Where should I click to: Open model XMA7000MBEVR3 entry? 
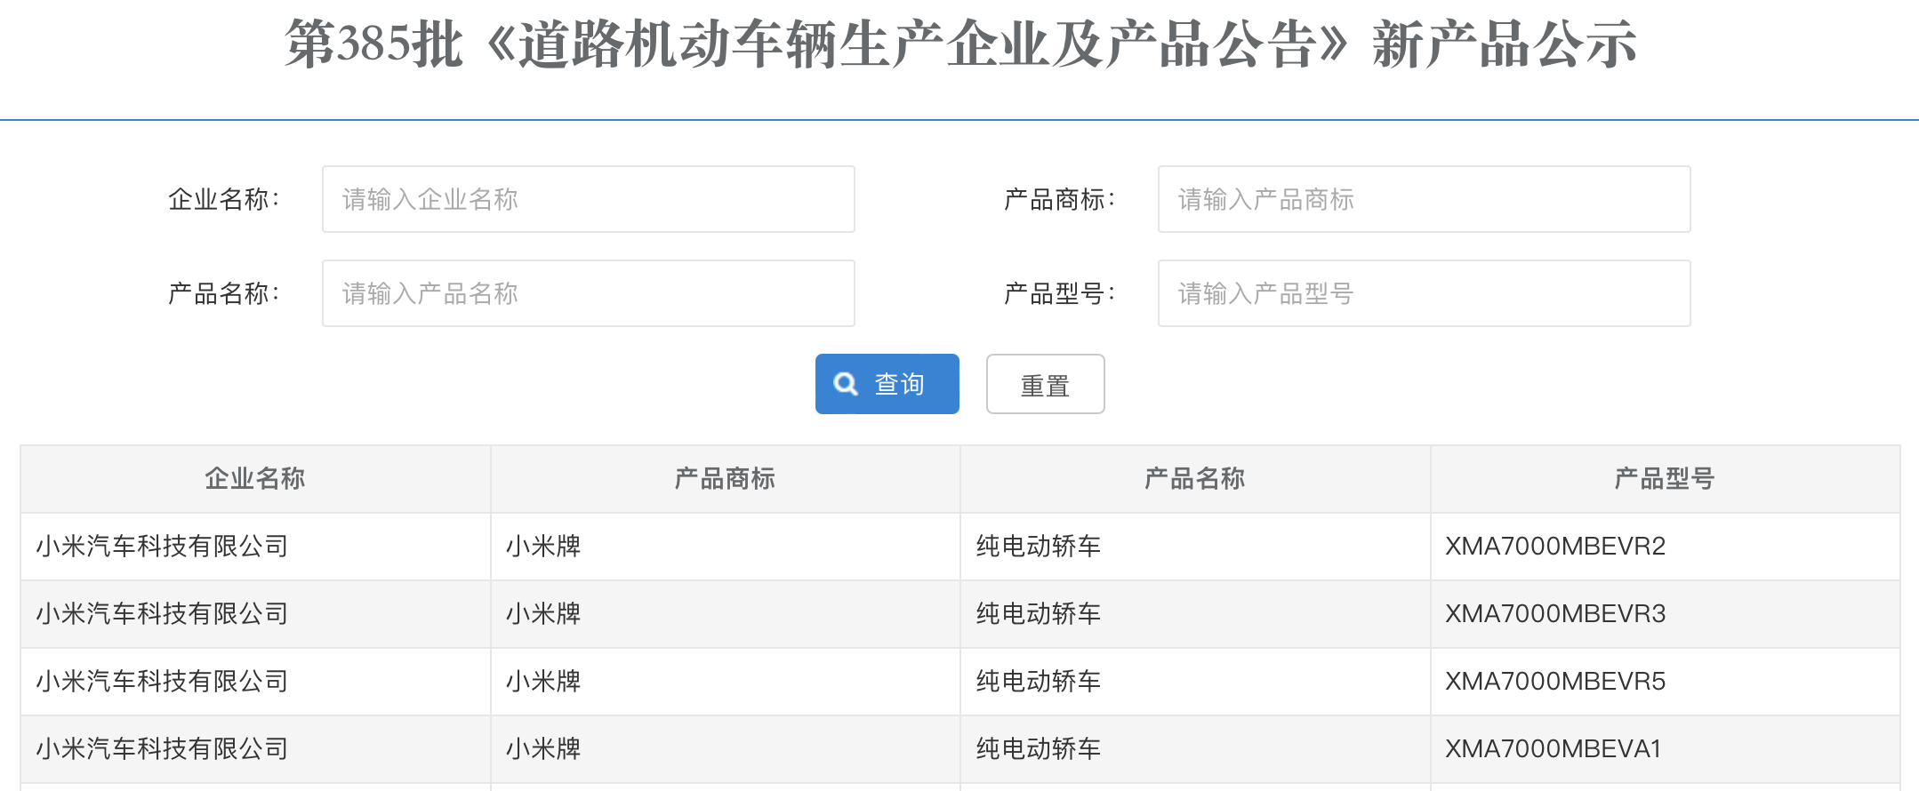(1555, 614)
